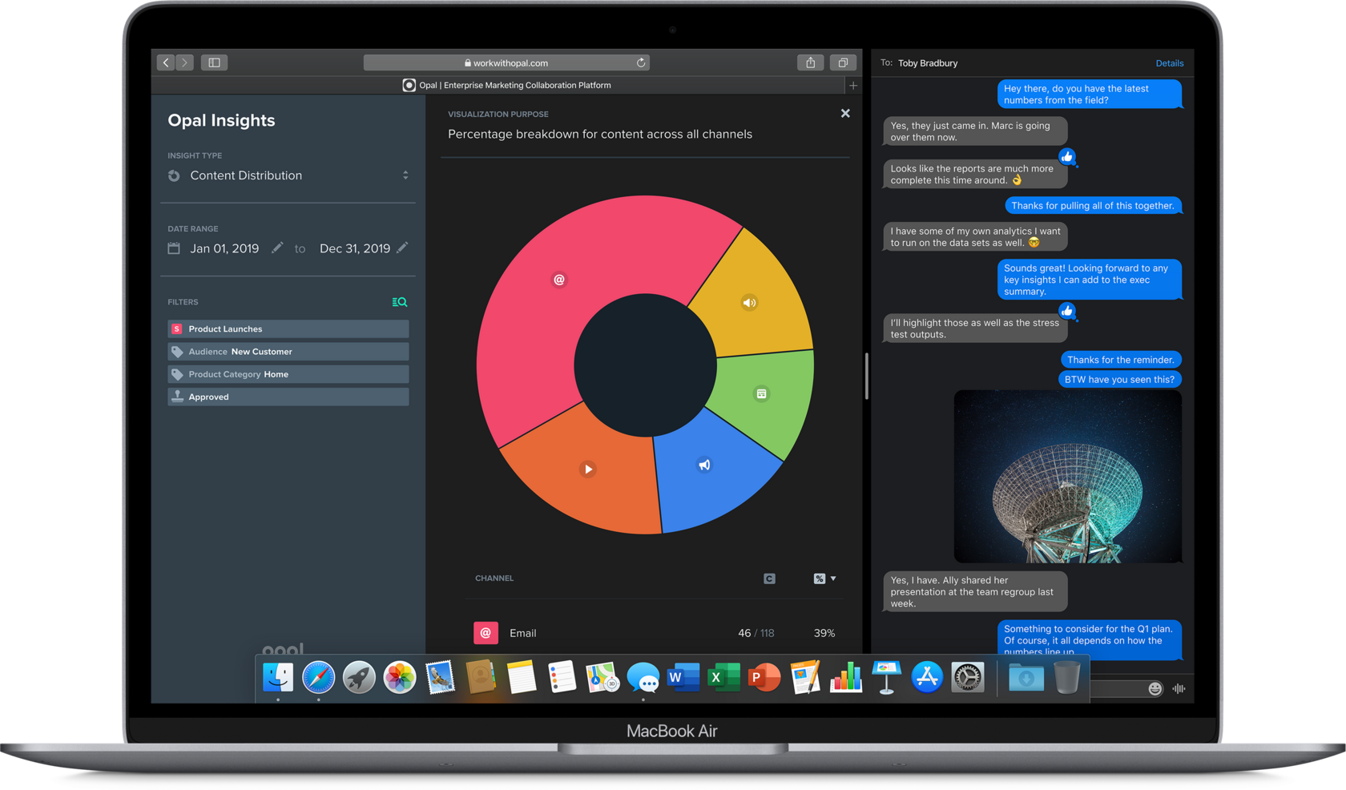The image size is (1346, 790).
Task: Reload the page with the refresh icon
Action: [641, 62]
